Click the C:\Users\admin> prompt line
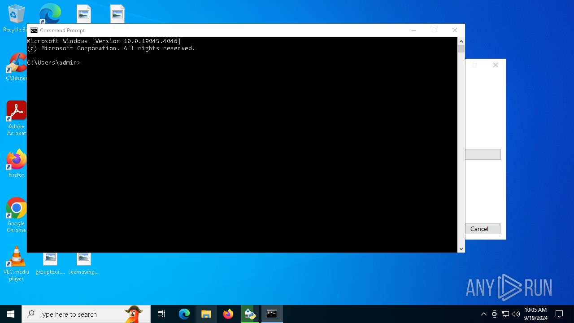Screen dimensions: 574x323 pos(53,63)
